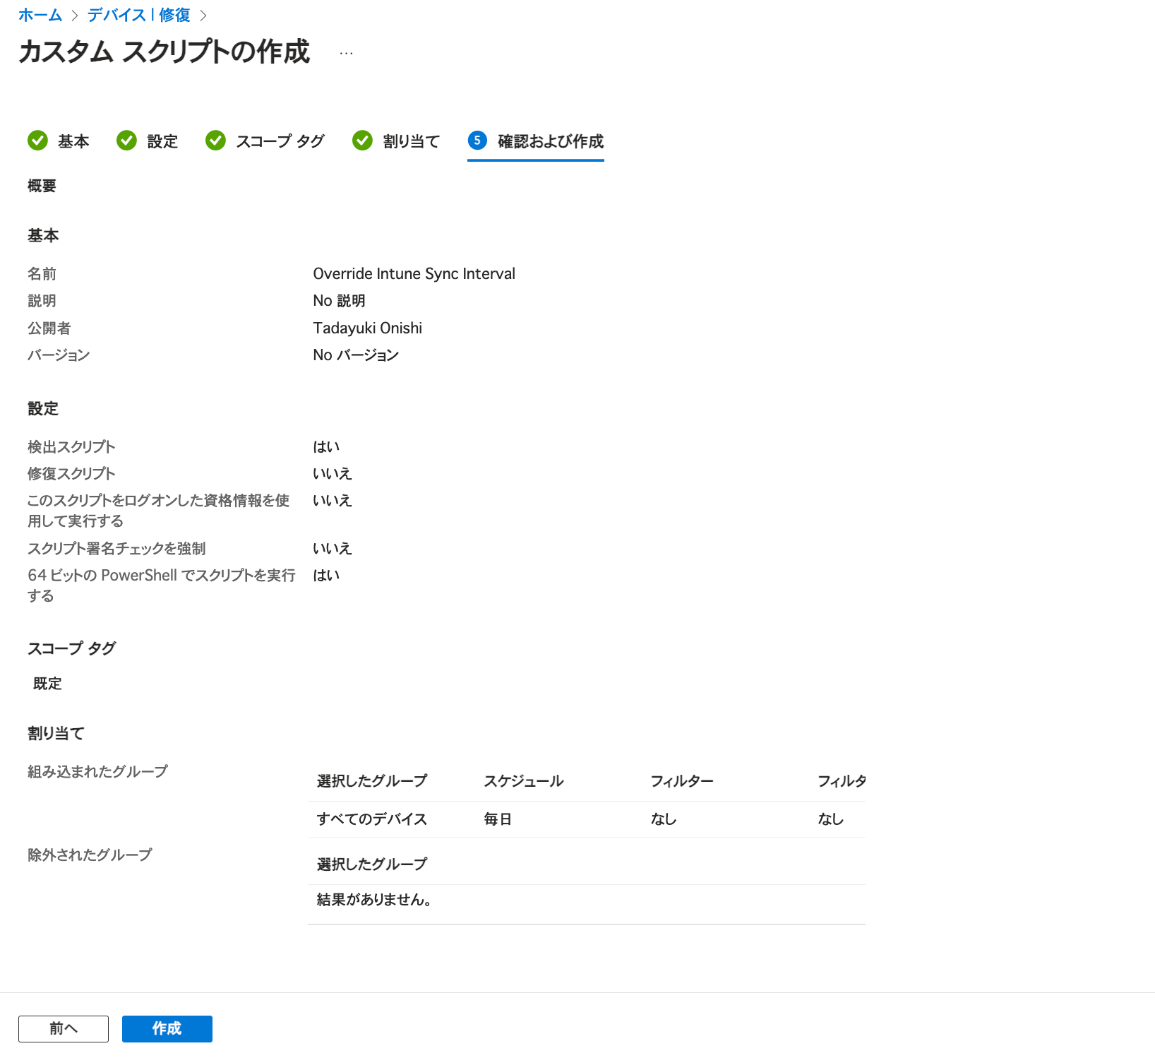
Task: Click the green checkmark icon beside 設定 step
Action: pyautogui.click(x=126, y=141)
